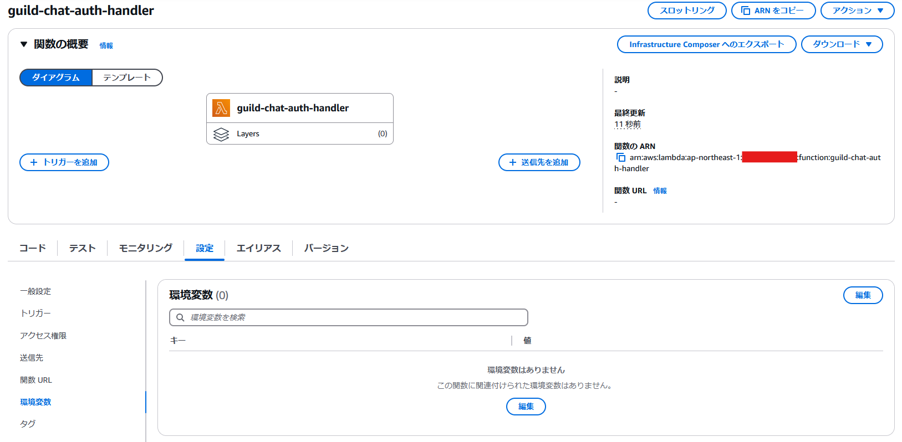
Task: Click the 編集 button below empty message
Action: (526, 407)
